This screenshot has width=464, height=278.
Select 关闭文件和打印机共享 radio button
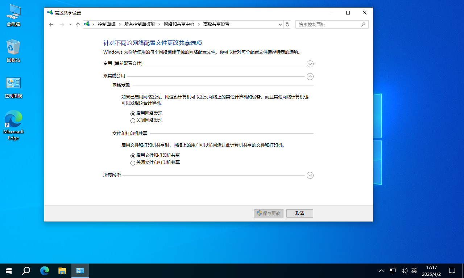[x=133, y=163]
